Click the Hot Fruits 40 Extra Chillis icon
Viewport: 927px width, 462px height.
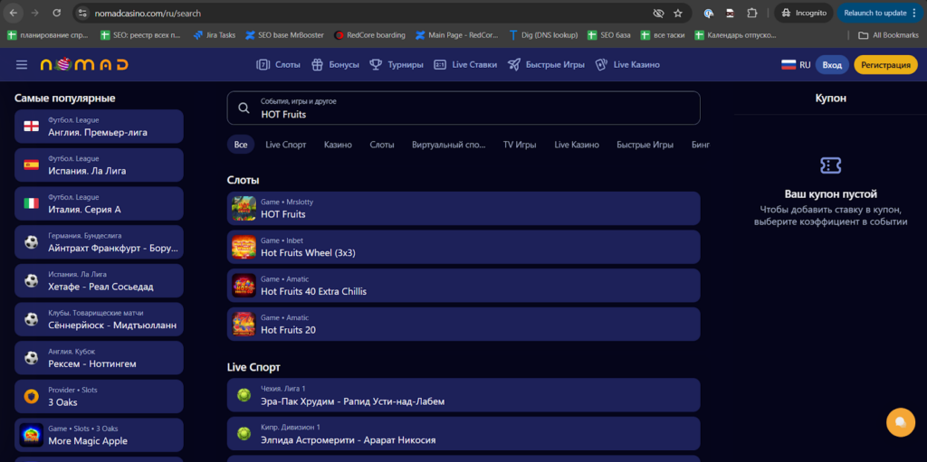244,286
